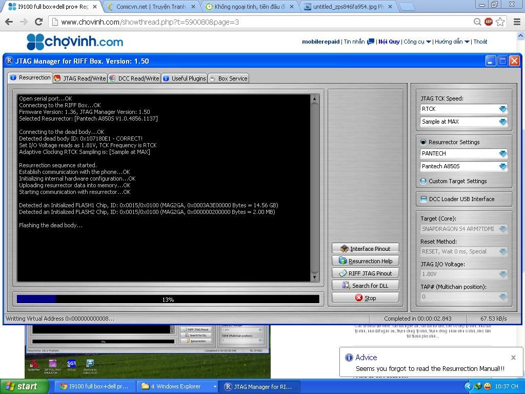The width and height of the screenshot is (525, 394).
Task: Click the Thoát logout link
Action: coord(480,42)
